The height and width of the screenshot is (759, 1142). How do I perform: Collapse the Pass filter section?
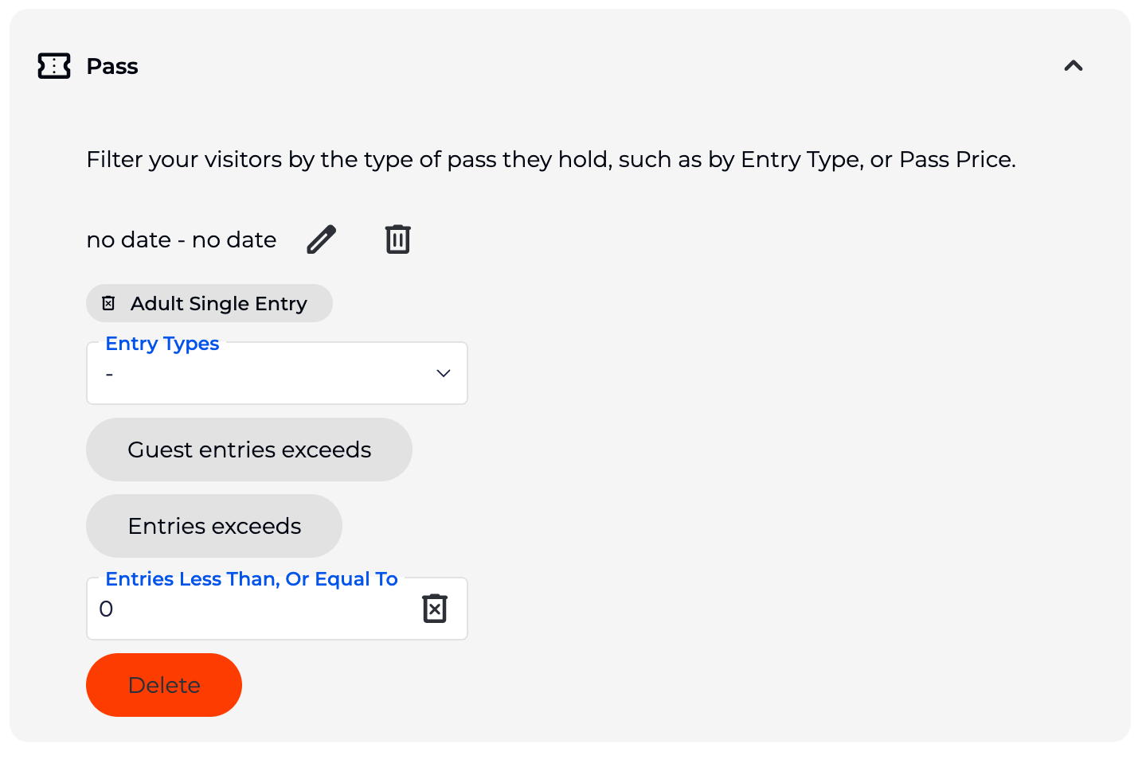tap(1073, 66)
